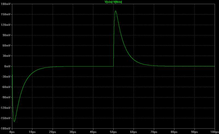This screenshot has height=134, width=219.
Task: Click the 180mV vertical axis label
Action: tap(5, 4)
